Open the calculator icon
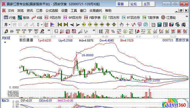 tap(159, 25)
